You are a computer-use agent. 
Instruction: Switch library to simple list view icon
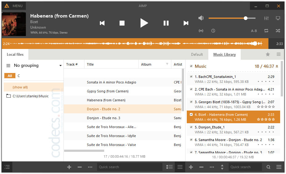(x=180, y=167)
